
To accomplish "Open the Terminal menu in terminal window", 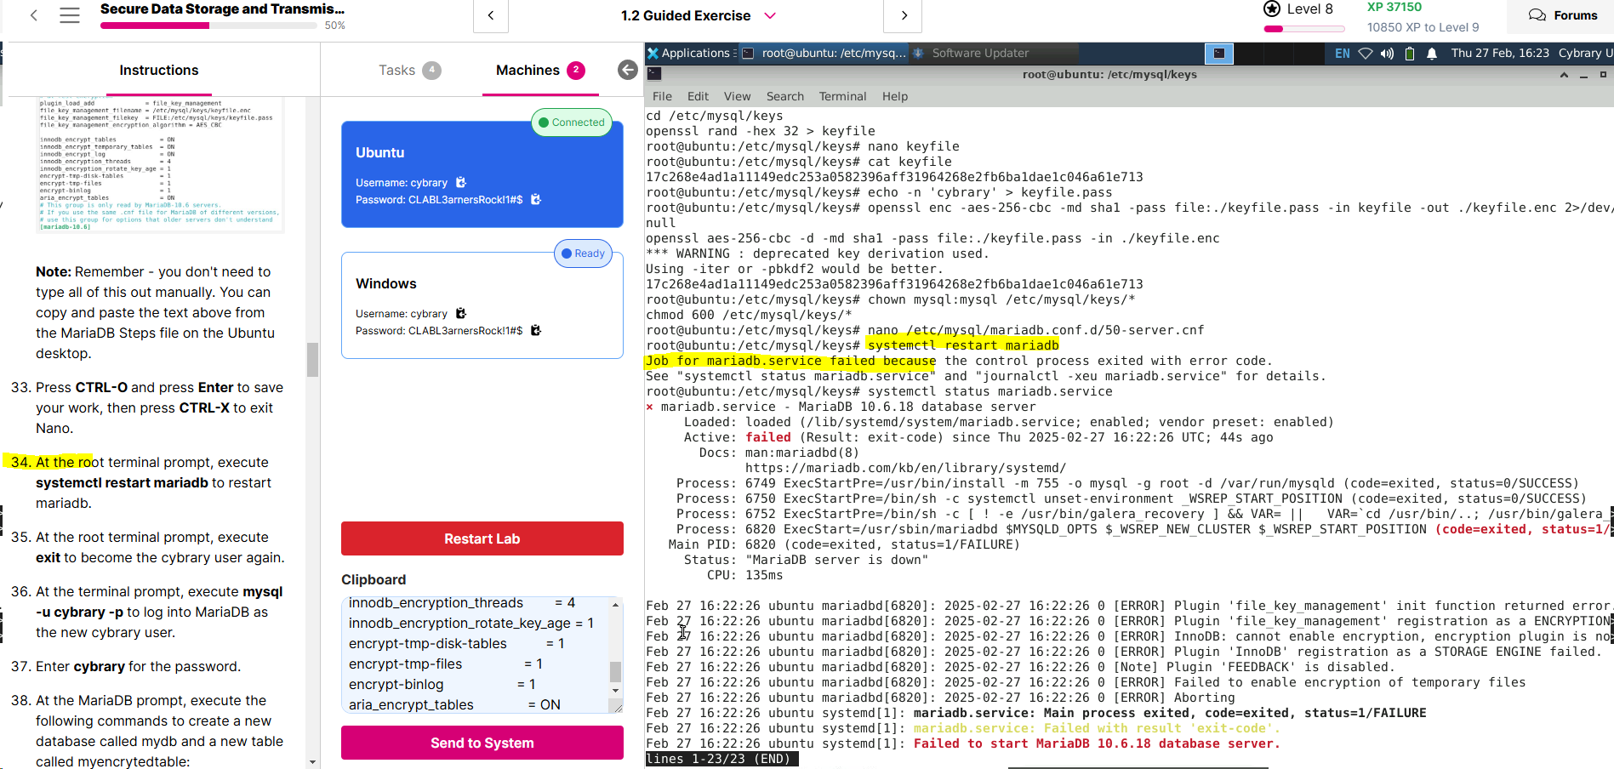I will pos(842,97).
